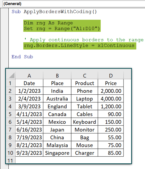This screenshot has height=169, width=145.
Task: Select row 1 header
Action: [11, 83]
